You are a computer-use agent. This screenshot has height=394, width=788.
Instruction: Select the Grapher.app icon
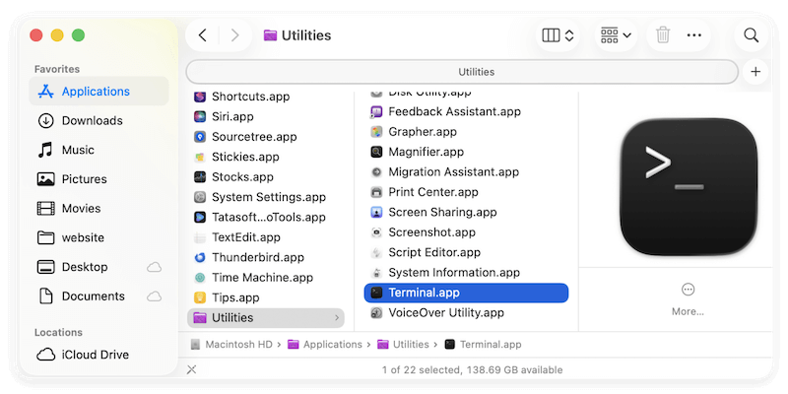click(376, 132)
